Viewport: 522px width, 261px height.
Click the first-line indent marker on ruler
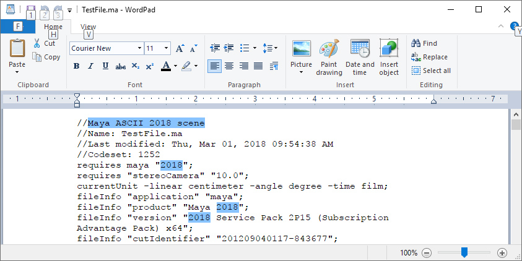(x=77, y=96)
